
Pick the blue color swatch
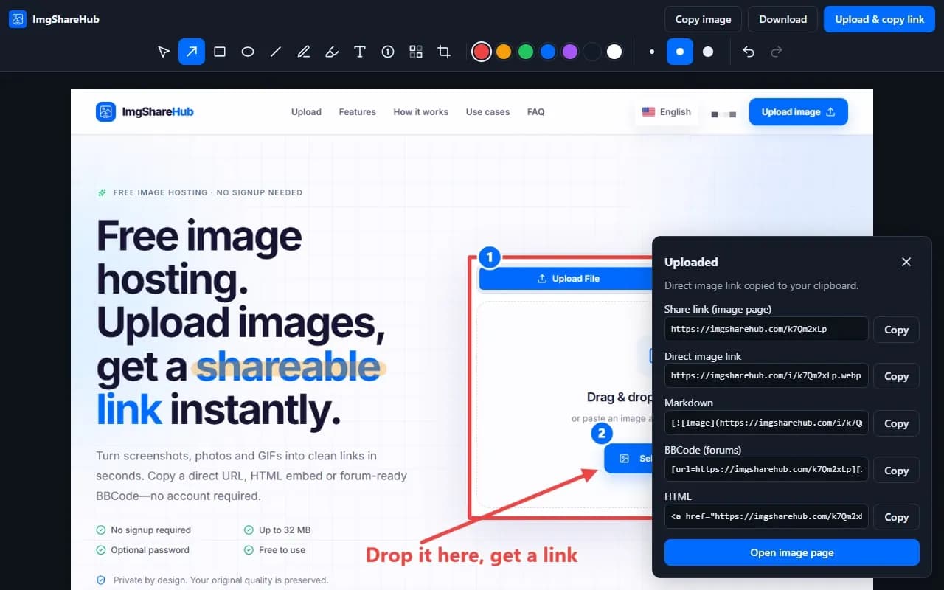tap(548, 52)
